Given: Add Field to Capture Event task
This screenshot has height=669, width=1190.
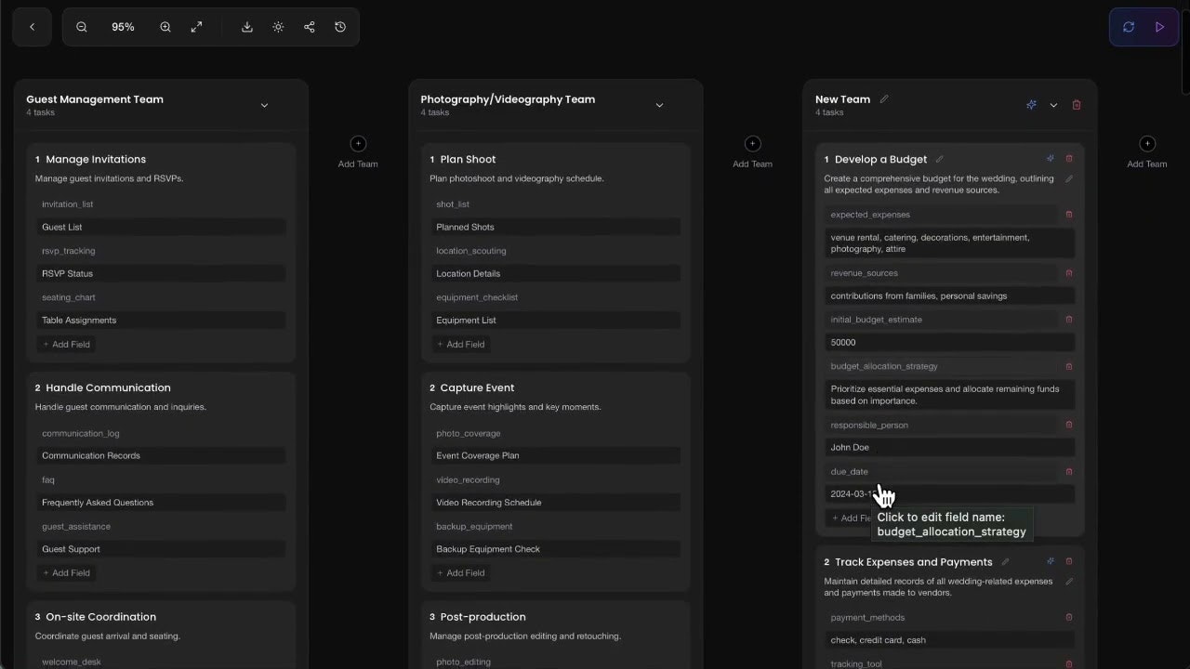Looking at the screenshot, I should [460, 572].
